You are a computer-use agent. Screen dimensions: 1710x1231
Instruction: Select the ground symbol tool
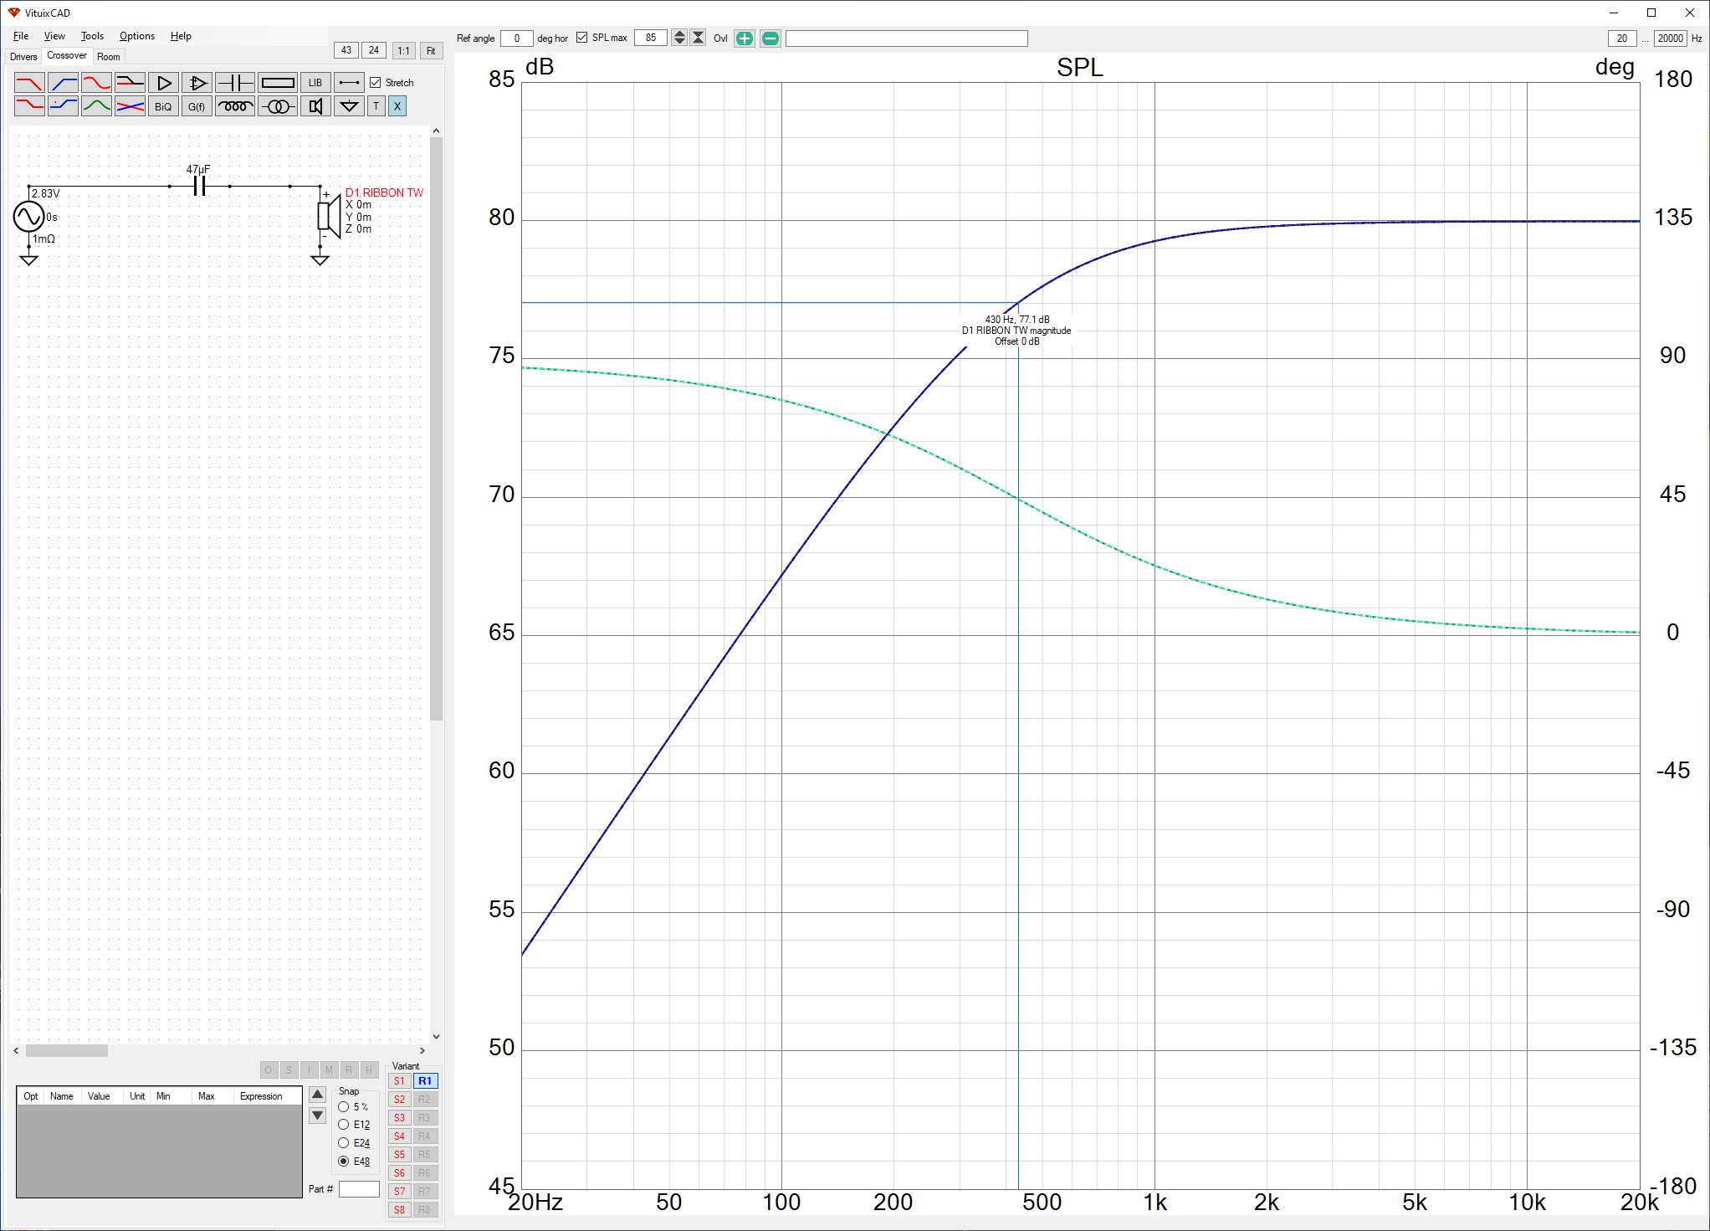(349, 106)
